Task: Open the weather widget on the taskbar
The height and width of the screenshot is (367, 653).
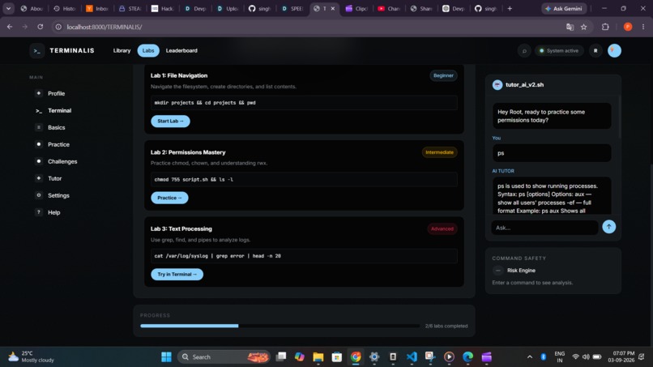Action: [32, 357]
